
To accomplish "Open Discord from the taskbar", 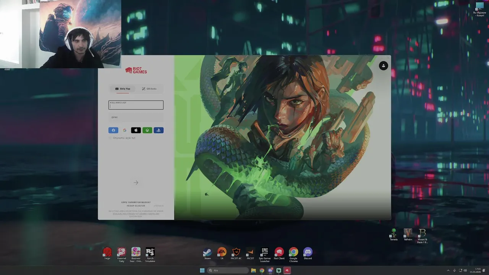I will point(270,270).
